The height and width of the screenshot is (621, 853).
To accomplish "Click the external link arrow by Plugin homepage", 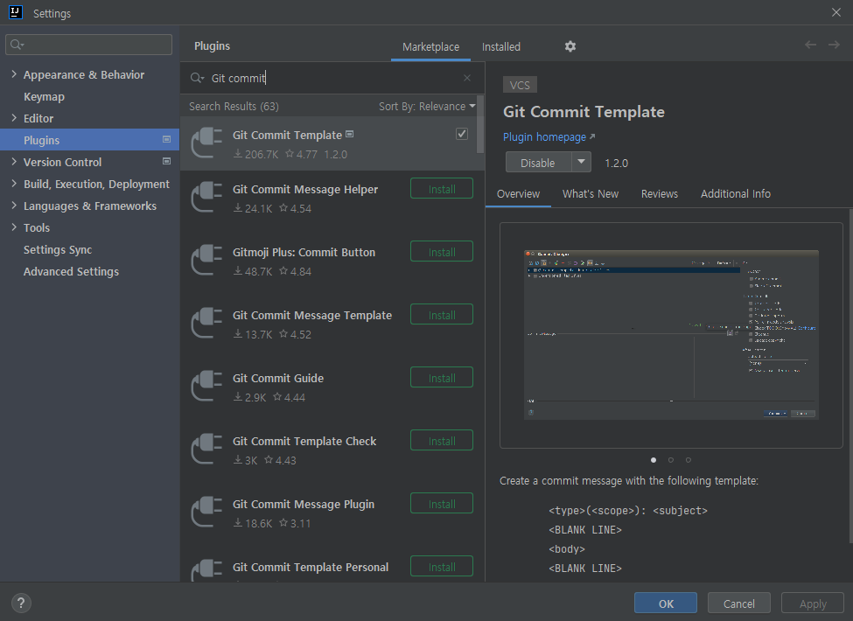I will (592, 136).
